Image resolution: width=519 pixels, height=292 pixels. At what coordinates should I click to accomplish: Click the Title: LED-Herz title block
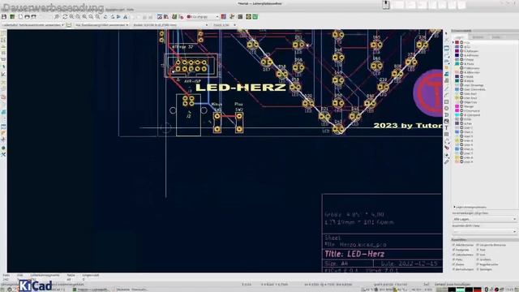354,254
